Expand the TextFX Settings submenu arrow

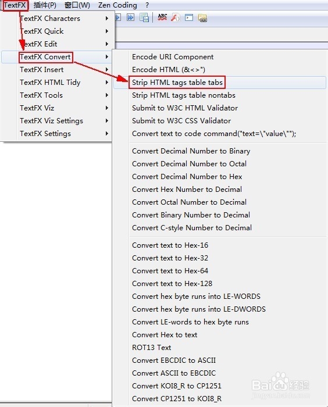(x=107, y=133)
